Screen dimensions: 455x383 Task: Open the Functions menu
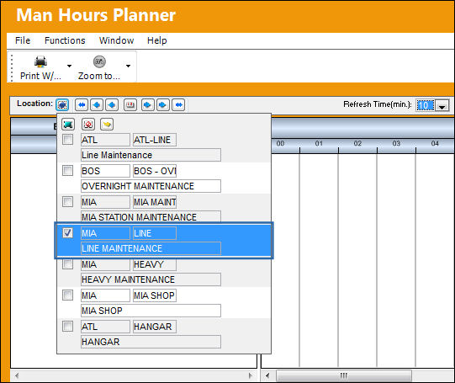65,40
